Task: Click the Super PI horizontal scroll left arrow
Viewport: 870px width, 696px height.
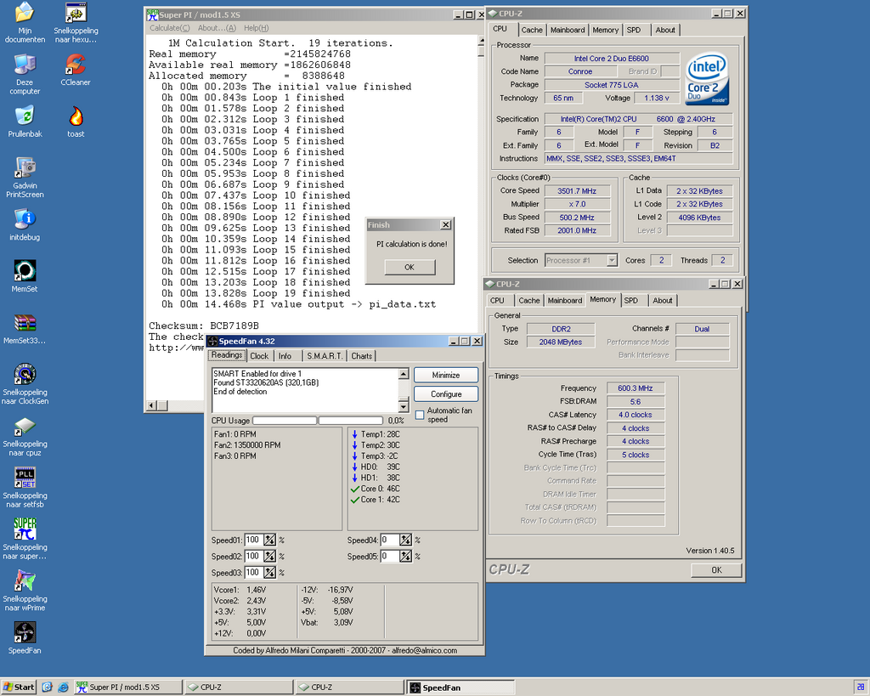Action: [x=151, y=405]
